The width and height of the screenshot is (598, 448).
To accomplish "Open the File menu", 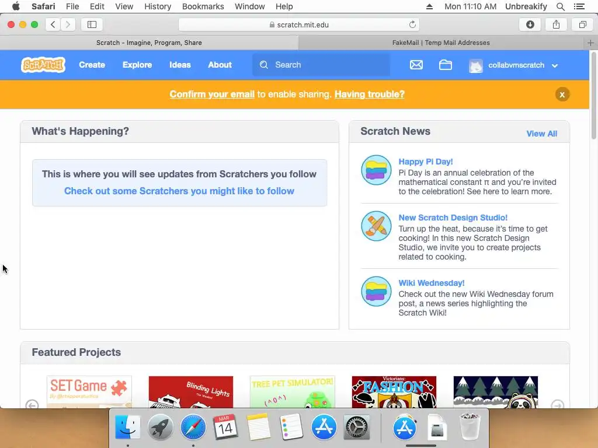I will pos(72,6).
